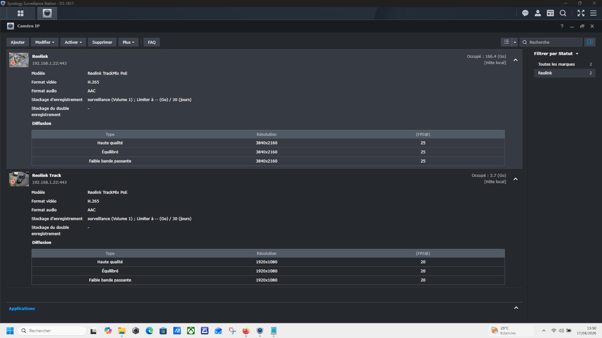
Task: Open Copilot from the taskbar
Action: [x=108, y=331]
